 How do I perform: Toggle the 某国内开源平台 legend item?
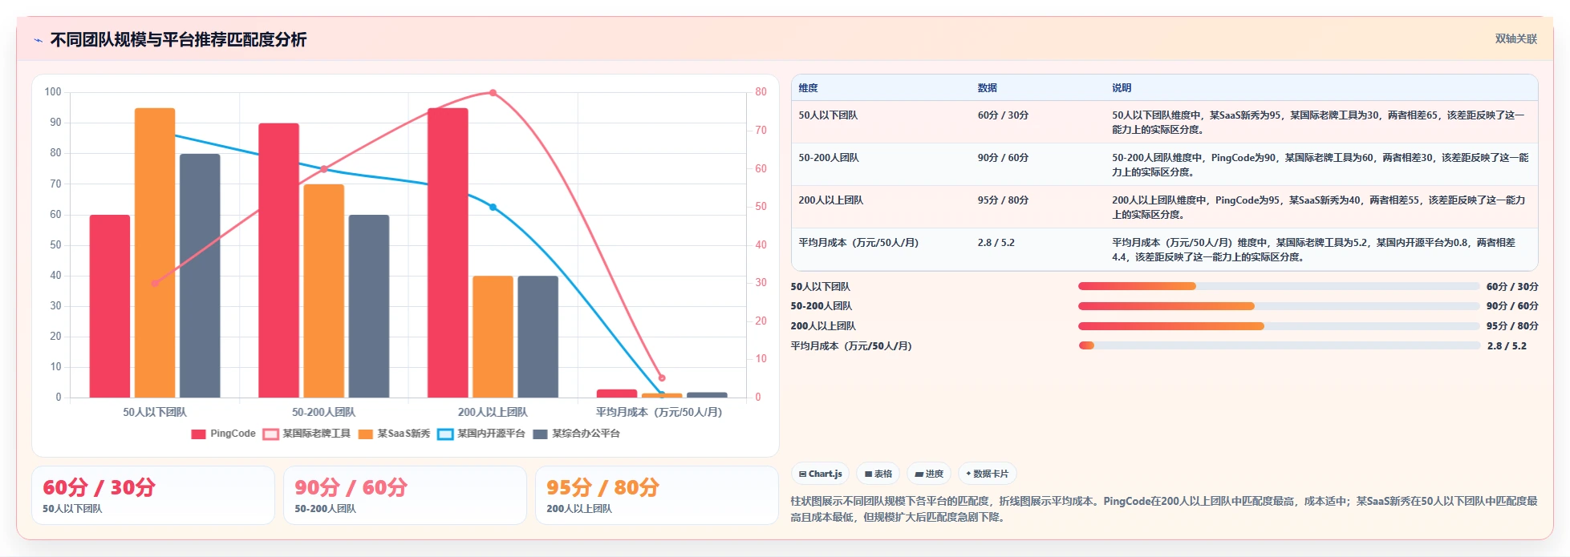click(x=481, y=434)
